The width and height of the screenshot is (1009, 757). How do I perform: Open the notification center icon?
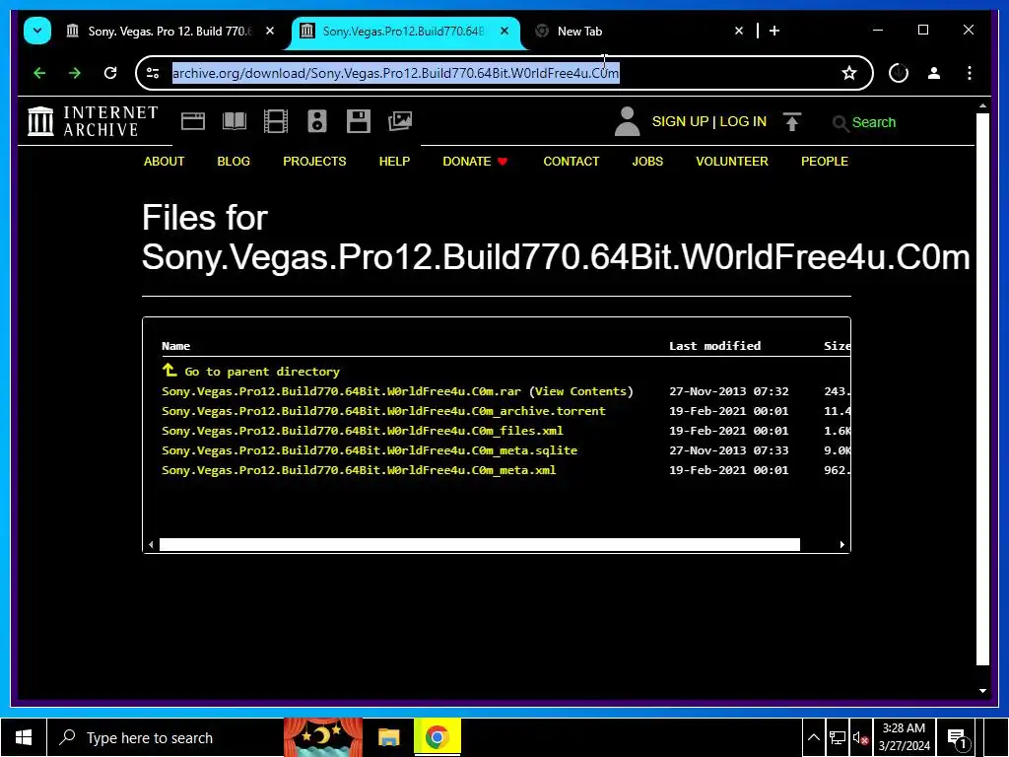[x=957, y=737]
